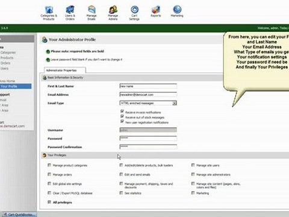This screenshot has width=289, height=217.
Task: Click the green note icon beside password hint
Action: pyautogui.click(x=48, y=60)
